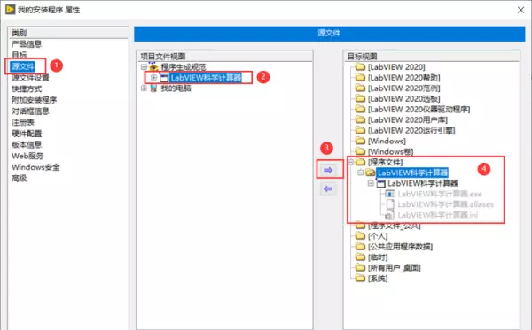Click [LabVIEW 2020] folder icon

tap(360, 66)
